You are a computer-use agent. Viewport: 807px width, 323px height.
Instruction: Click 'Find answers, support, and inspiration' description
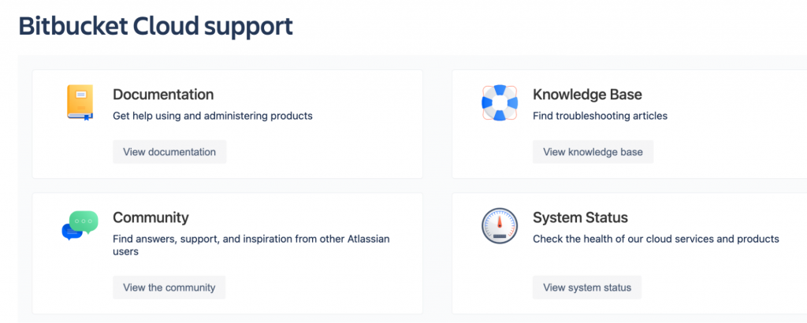251,239
